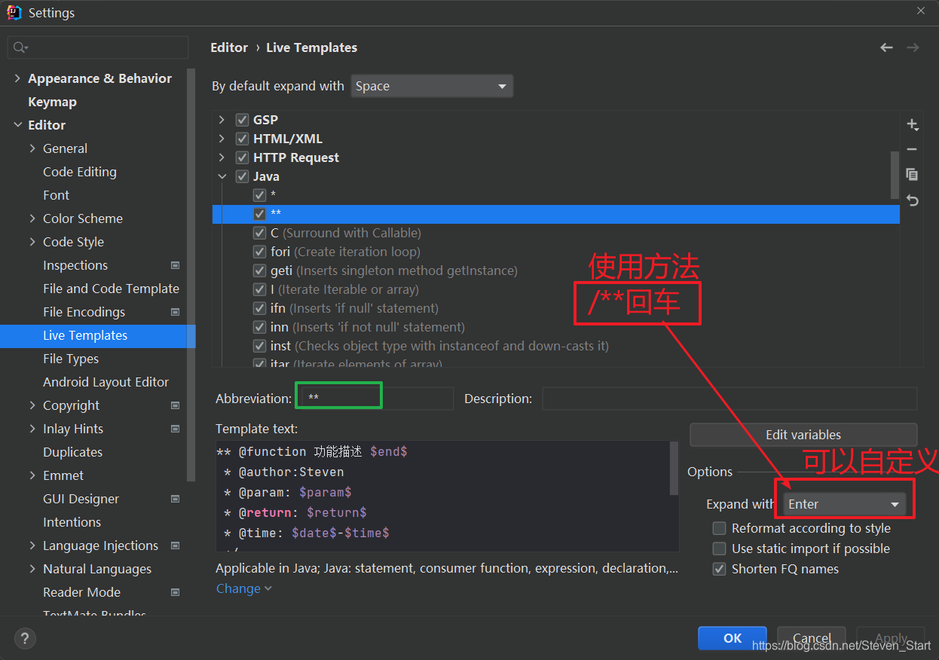This screenshot has width=939, height=660.
Task: Select the C Surround with Callable row
Action: [x=556, y=233]
